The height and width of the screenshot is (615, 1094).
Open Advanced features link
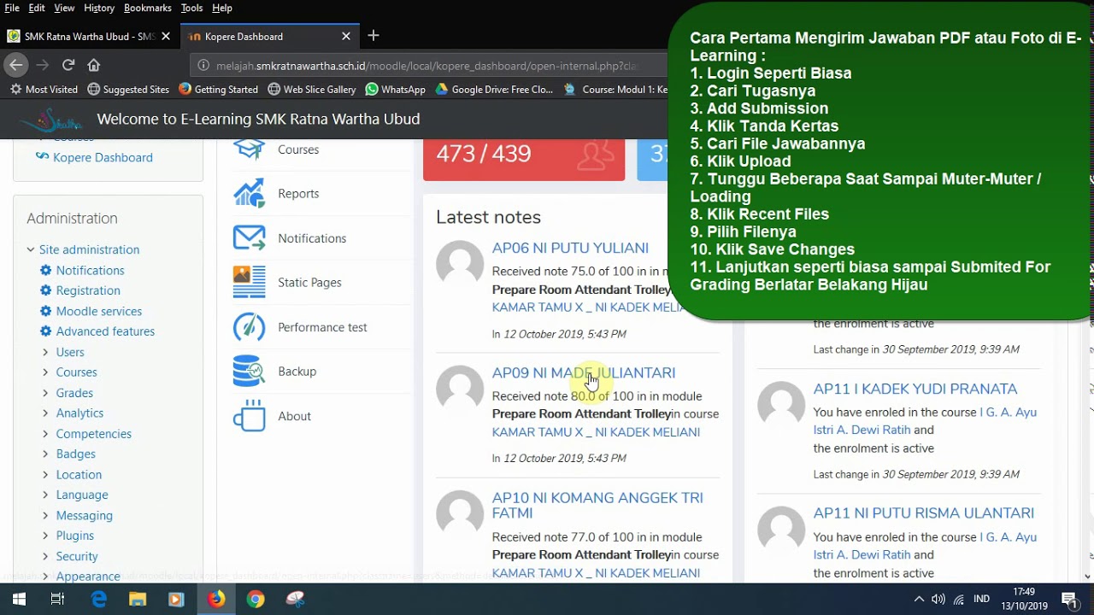pos(105,331)
